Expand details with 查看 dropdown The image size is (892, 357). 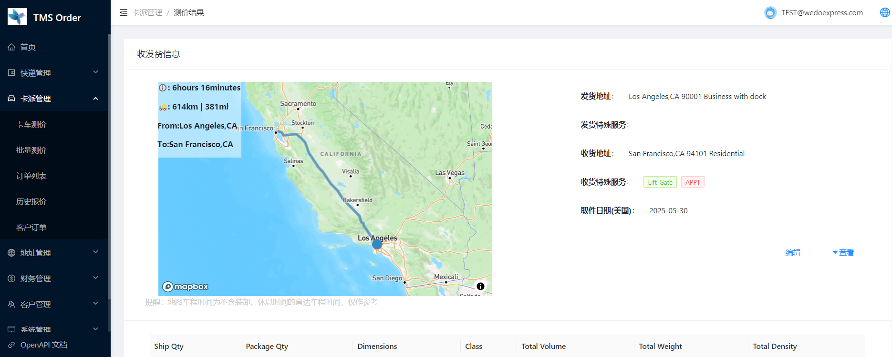point(843,253)
